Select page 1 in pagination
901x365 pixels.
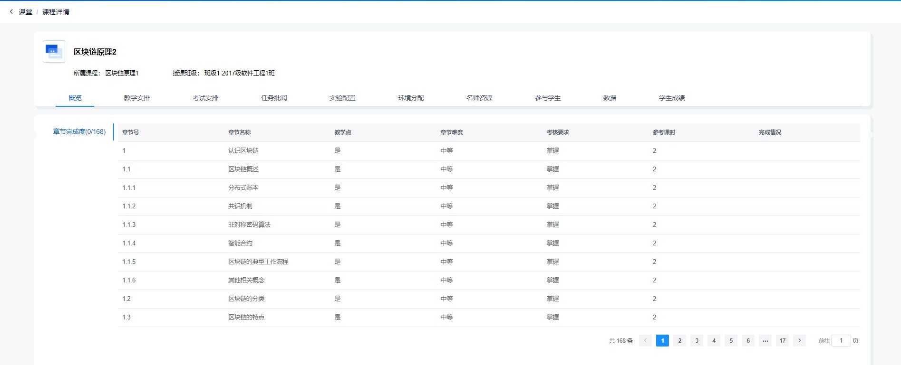pyautogui.click(x=662, y=340)
